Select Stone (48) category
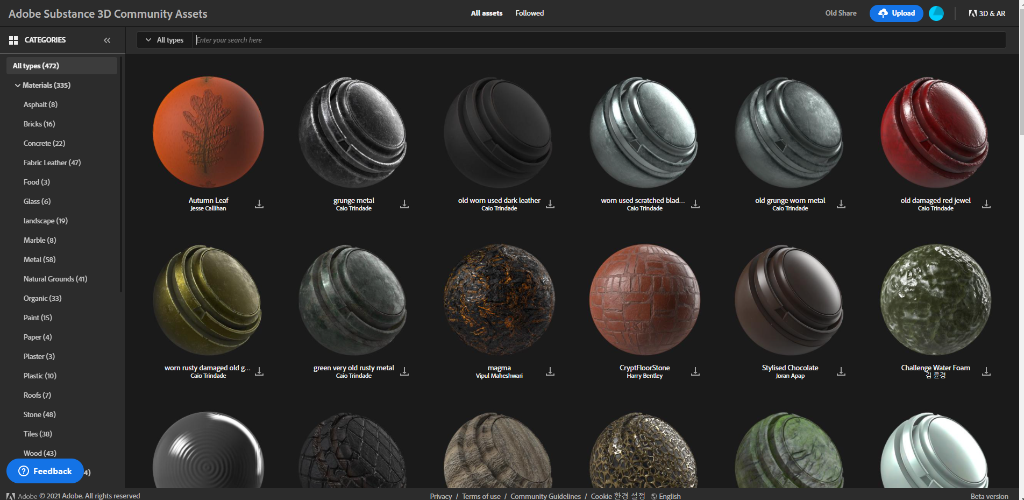The width and height of the screenshot is (1024, 500). [x=40, y=414]
